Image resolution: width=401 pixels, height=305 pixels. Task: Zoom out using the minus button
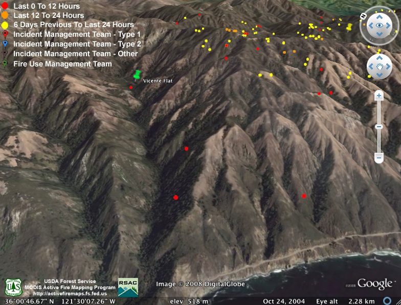point(379,158)
